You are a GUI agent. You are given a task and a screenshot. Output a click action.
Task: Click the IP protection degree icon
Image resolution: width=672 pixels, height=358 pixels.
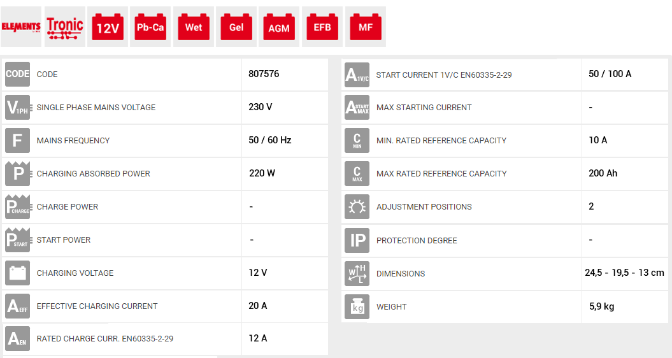357,240
